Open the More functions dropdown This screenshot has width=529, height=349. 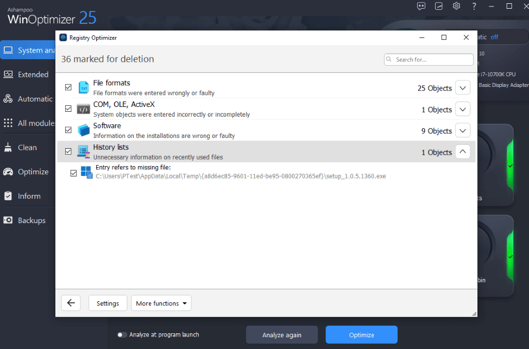coord(161,303)
